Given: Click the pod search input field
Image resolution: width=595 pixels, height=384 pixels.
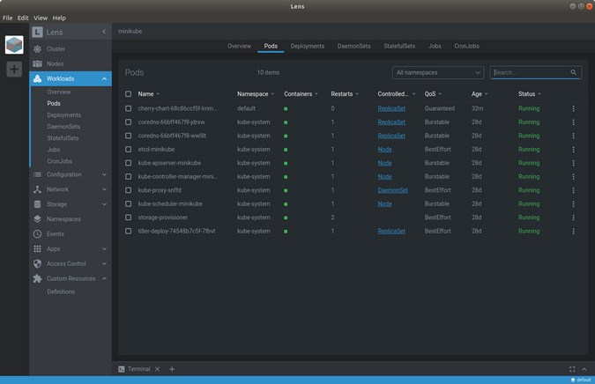Looking at the screenshot, I should [x=531, y=72].
